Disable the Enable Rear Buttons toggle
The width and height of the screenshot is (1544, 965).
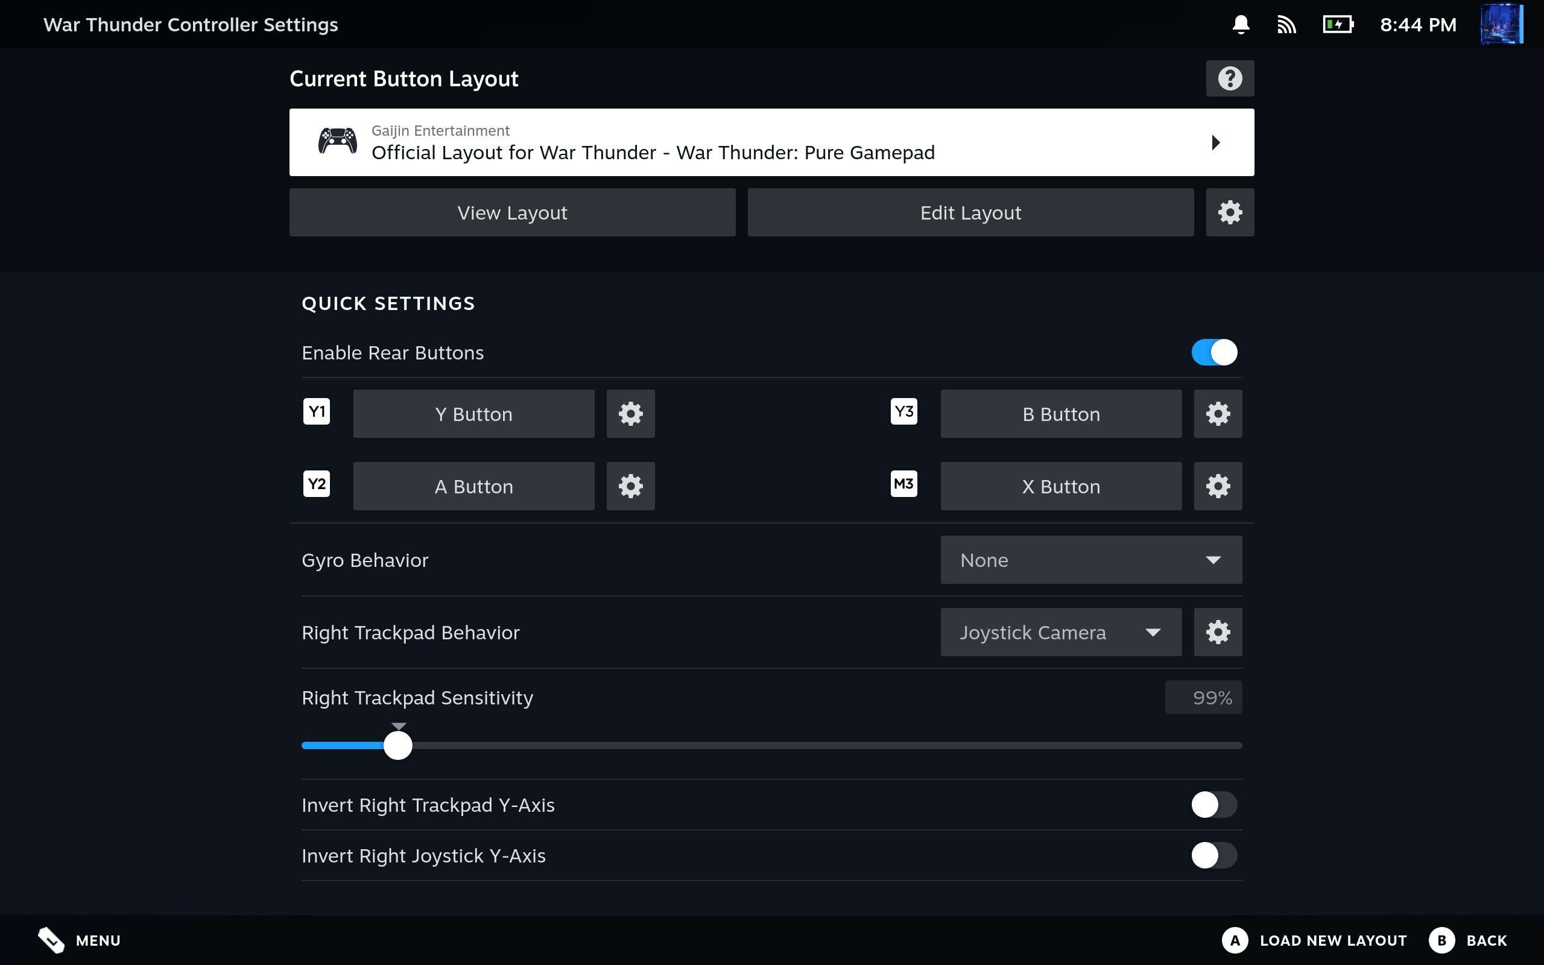coord(1213,352)
